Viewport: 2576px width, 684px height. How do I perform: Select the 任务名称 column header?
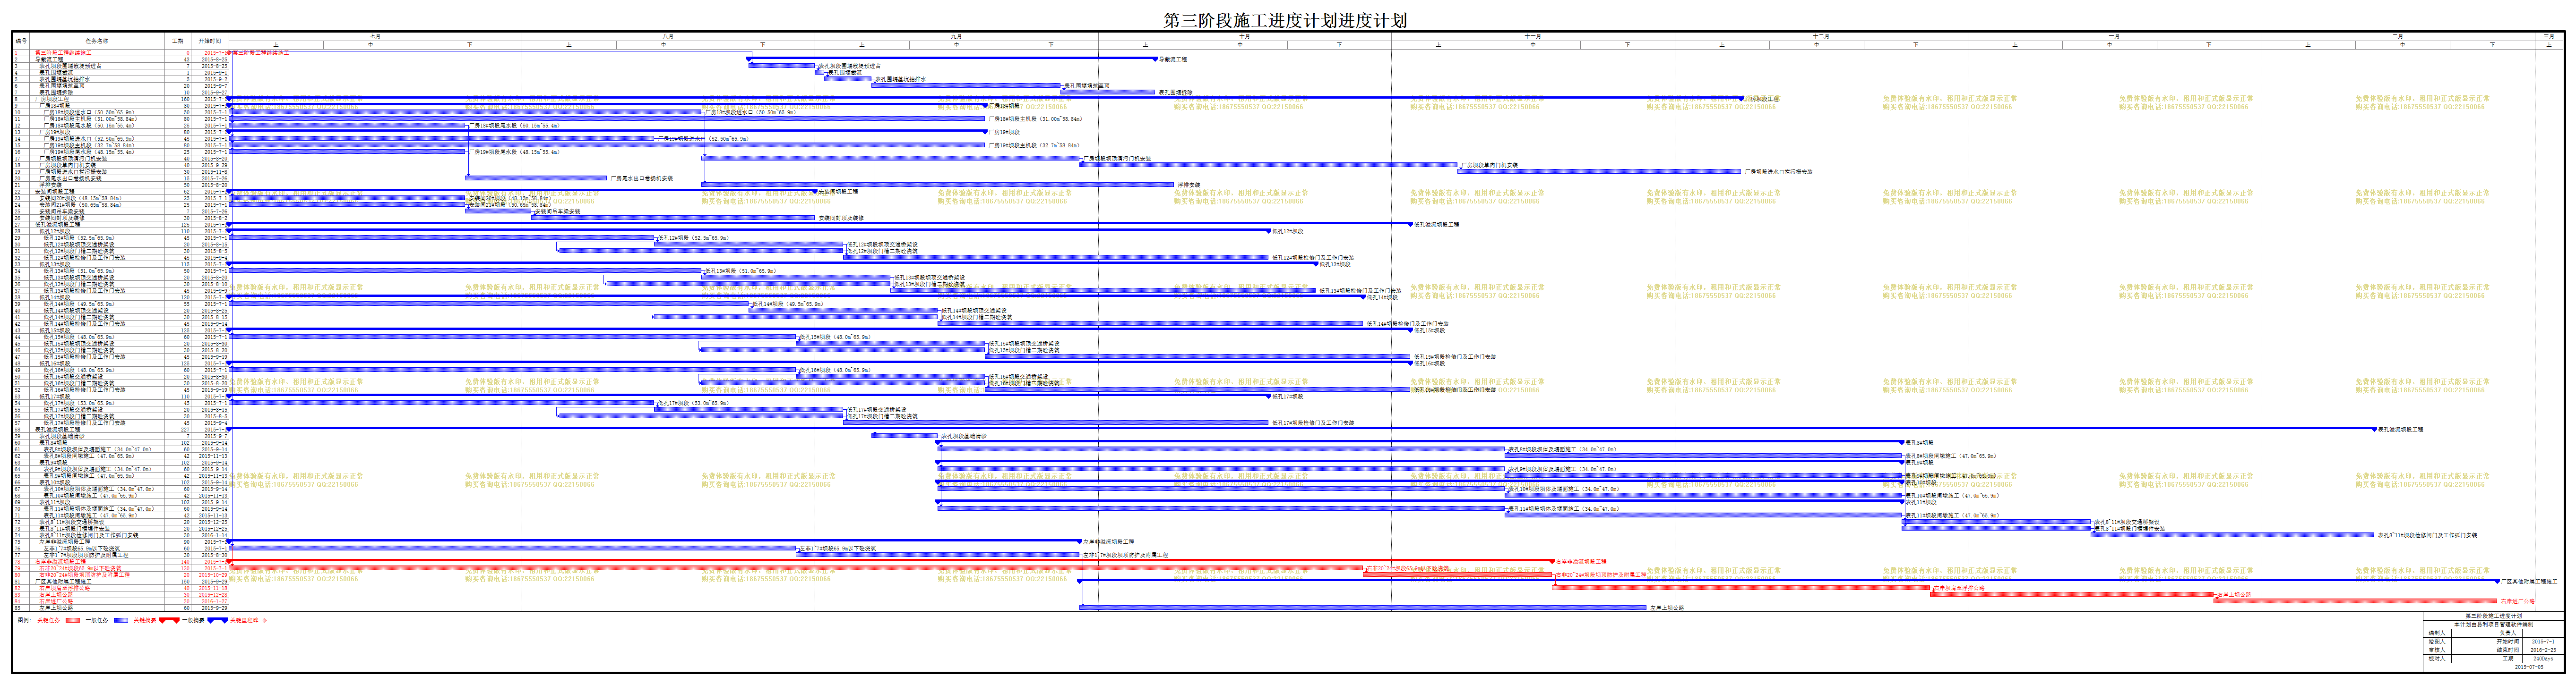[x=97, y=41]
